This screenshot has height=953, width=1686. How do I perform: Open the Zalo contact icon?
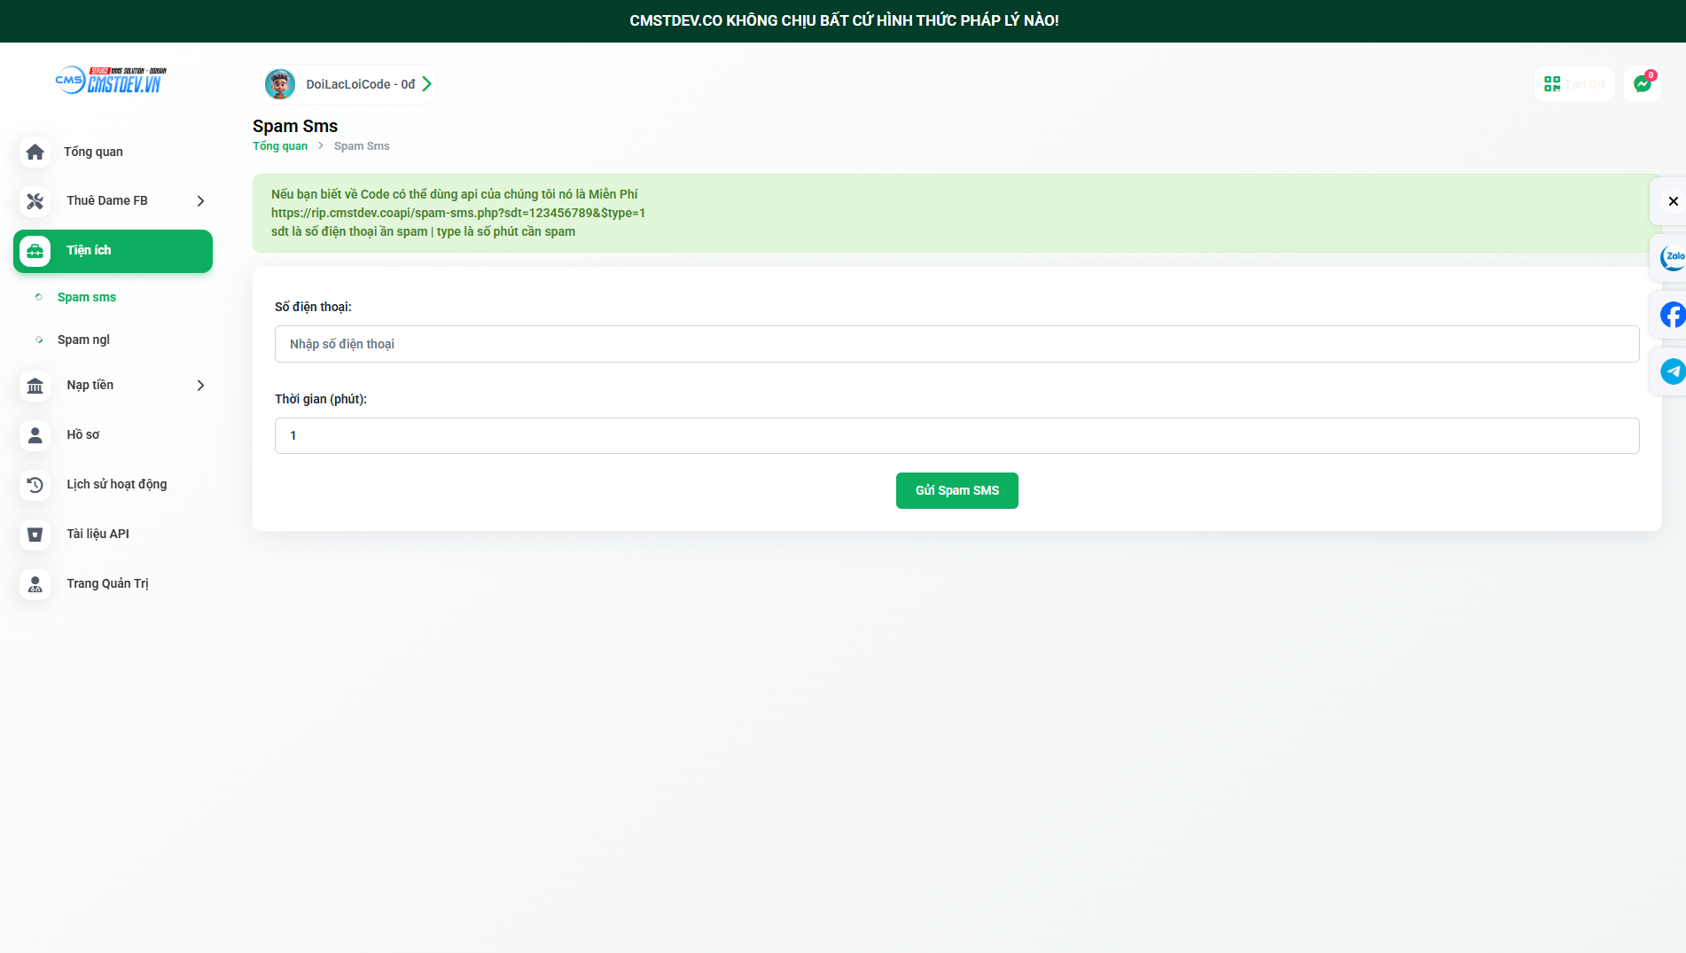click(x=1672, y=258)
